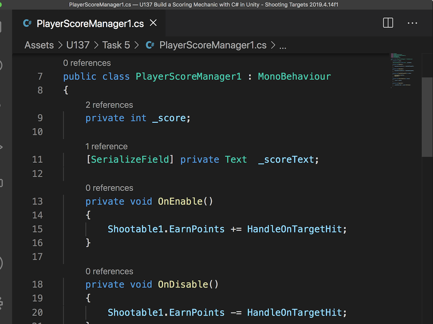Split the editor to the right

[388, 23]
